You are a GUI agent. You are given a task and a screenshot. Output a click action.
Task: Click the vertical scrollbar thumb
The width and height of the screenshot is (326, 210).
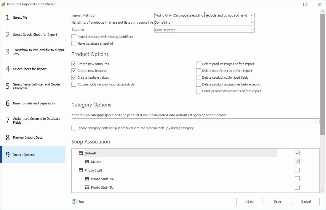323,74
